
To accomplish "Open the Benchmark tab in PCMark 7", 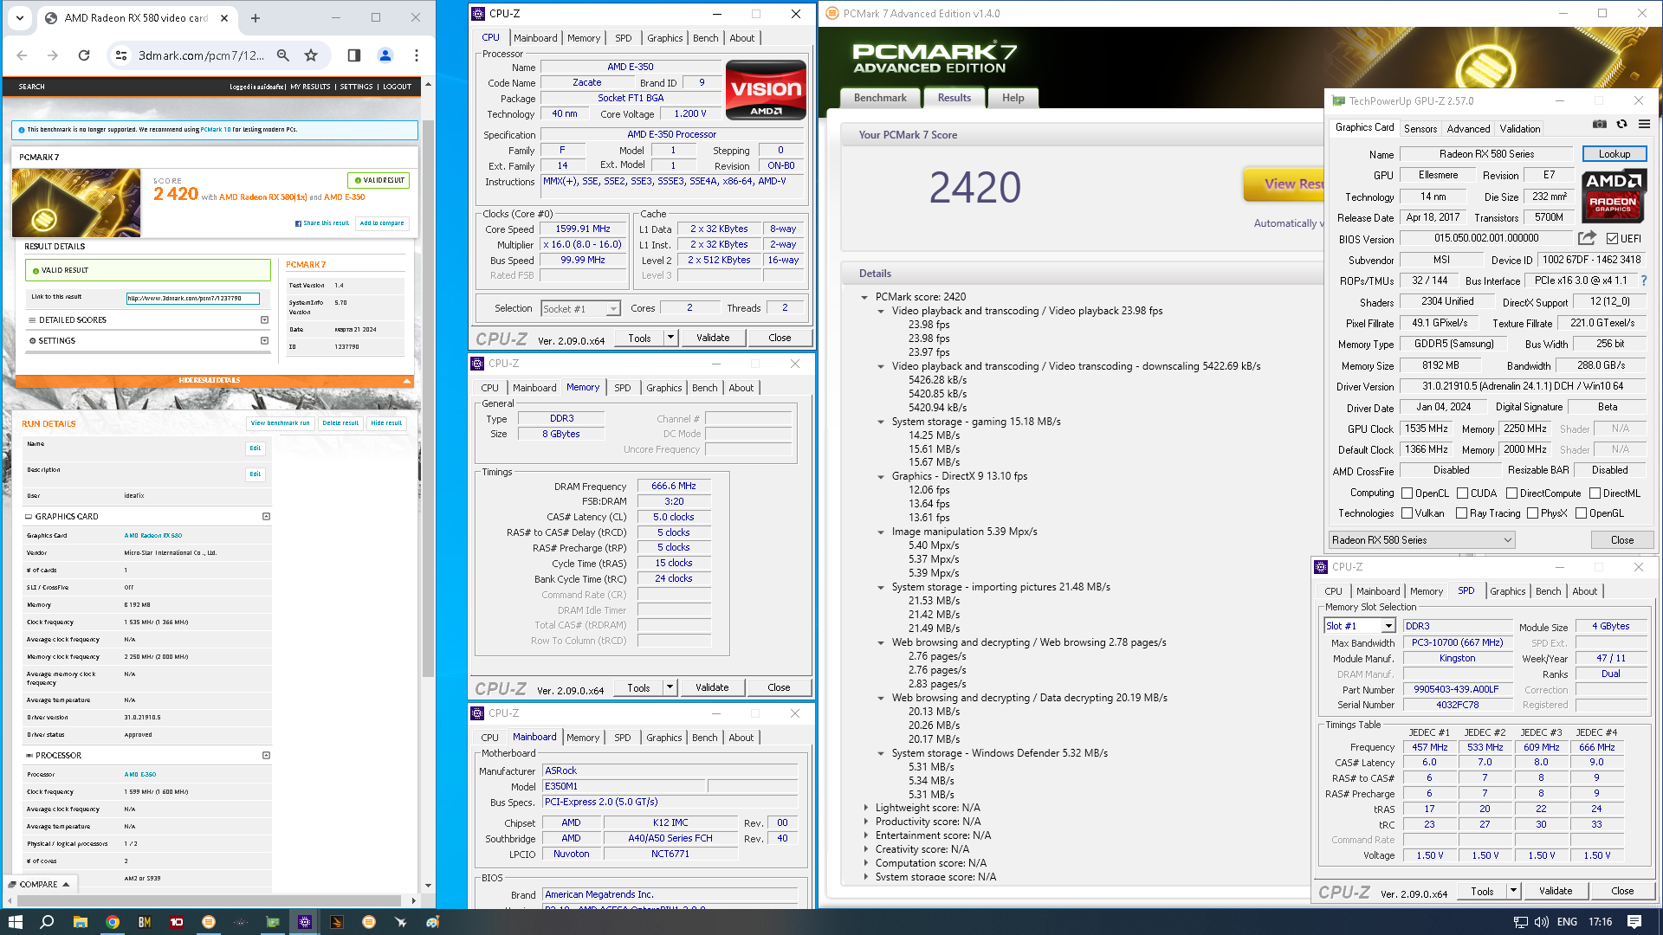I will click(880, 98).
